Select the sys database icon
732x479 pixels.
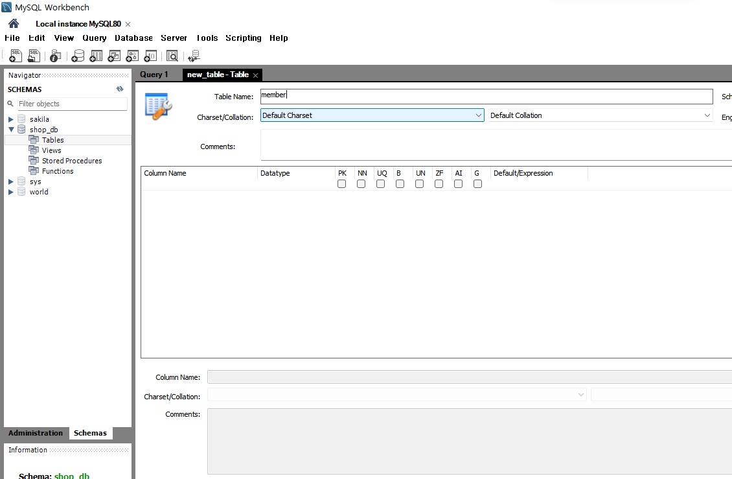tap(21, 181)
